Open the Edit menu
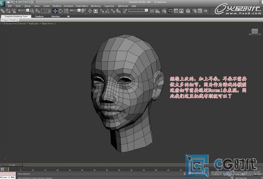This screenshot has width=263, height=179. (10, 6)
